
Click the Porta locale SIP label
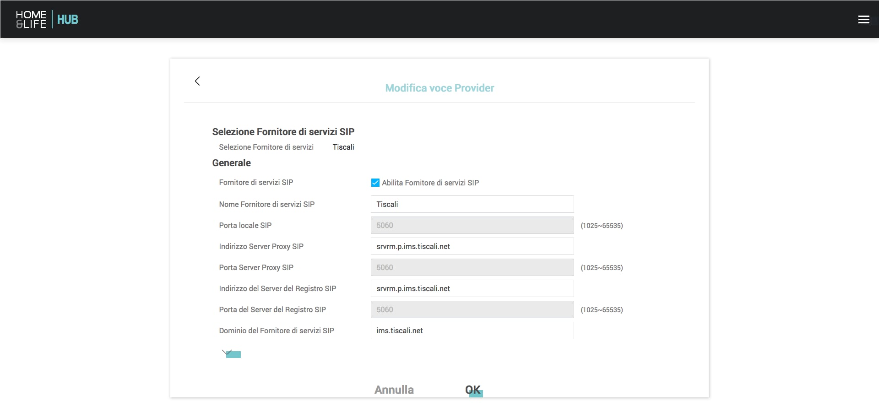245,225
